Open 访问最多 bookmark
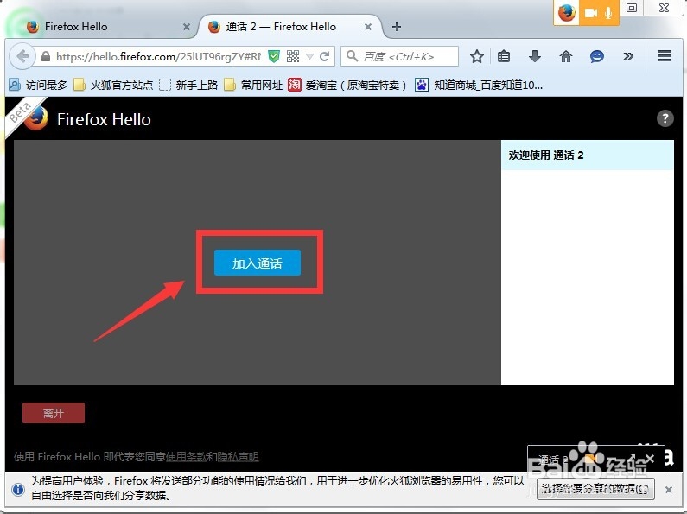687x514 pixels. (39, 85)
